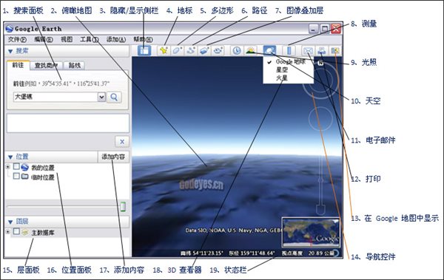The width and height of the screenshot is (444, 280).
Task: Collapse the 搜索 panel triangle
Action: 10,51
